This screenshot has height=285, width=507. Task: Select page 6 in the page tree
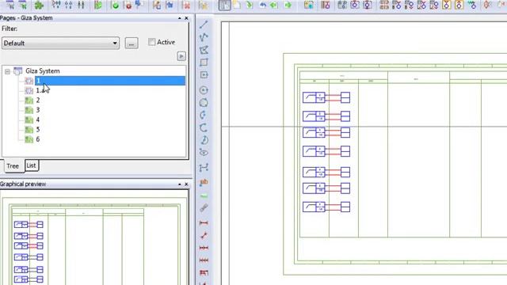38,139
